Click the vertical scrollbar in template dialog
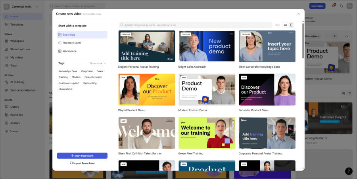This screenshot has width=357, height=179. tap(303, 40)
